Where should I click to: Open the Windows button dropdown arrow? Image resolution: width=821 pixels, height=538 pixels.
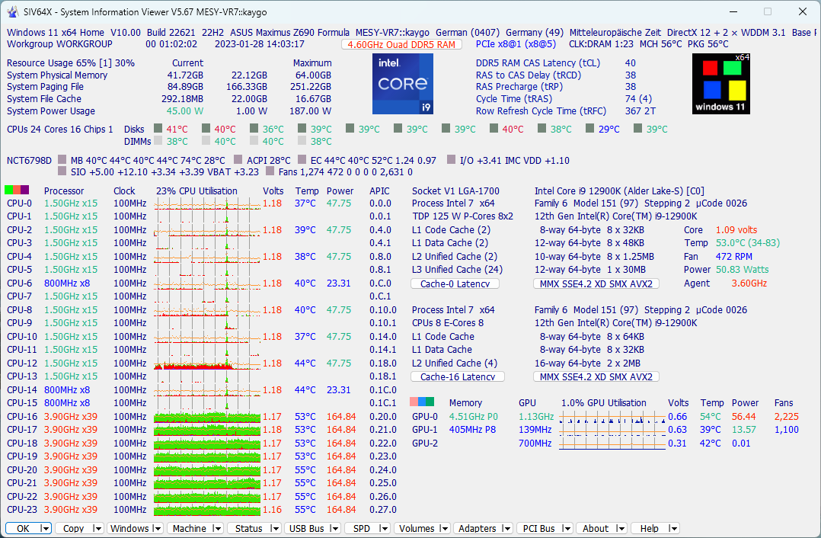(157, 529)
